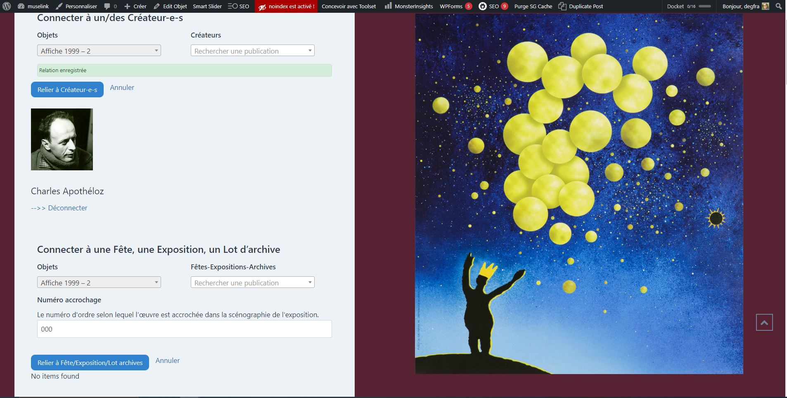This screenshot has width=787, height=398.
Task: Click the Duplicate Post item
Action: coord(581,6)
